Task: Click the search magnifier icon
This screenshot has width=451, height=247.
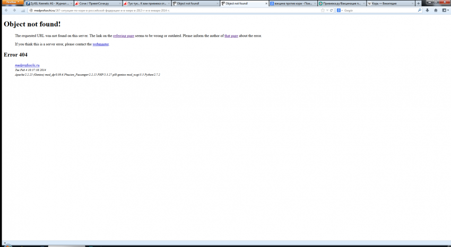Action: (x=420, y=10)
